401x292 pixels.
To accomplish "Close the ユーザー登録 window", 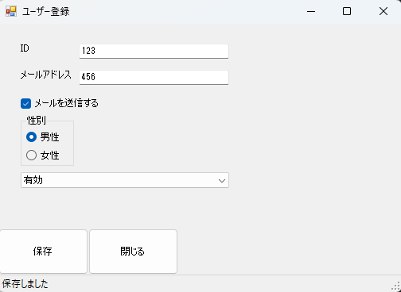I will click(383, 11).
